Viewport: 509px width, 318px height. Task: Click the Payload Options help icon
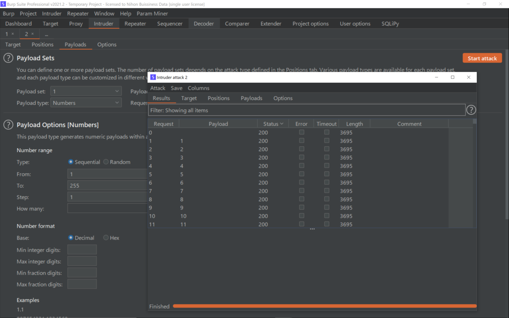[8, 125]
